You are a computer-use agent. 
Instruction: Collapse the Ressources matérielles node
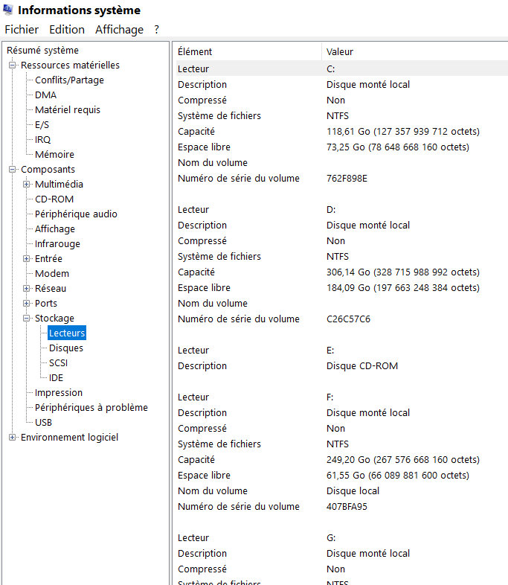13,65
